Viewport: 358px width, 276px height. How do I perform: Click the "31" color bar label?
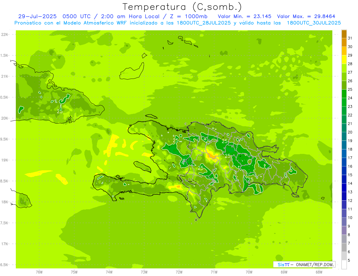coord(350,38)
